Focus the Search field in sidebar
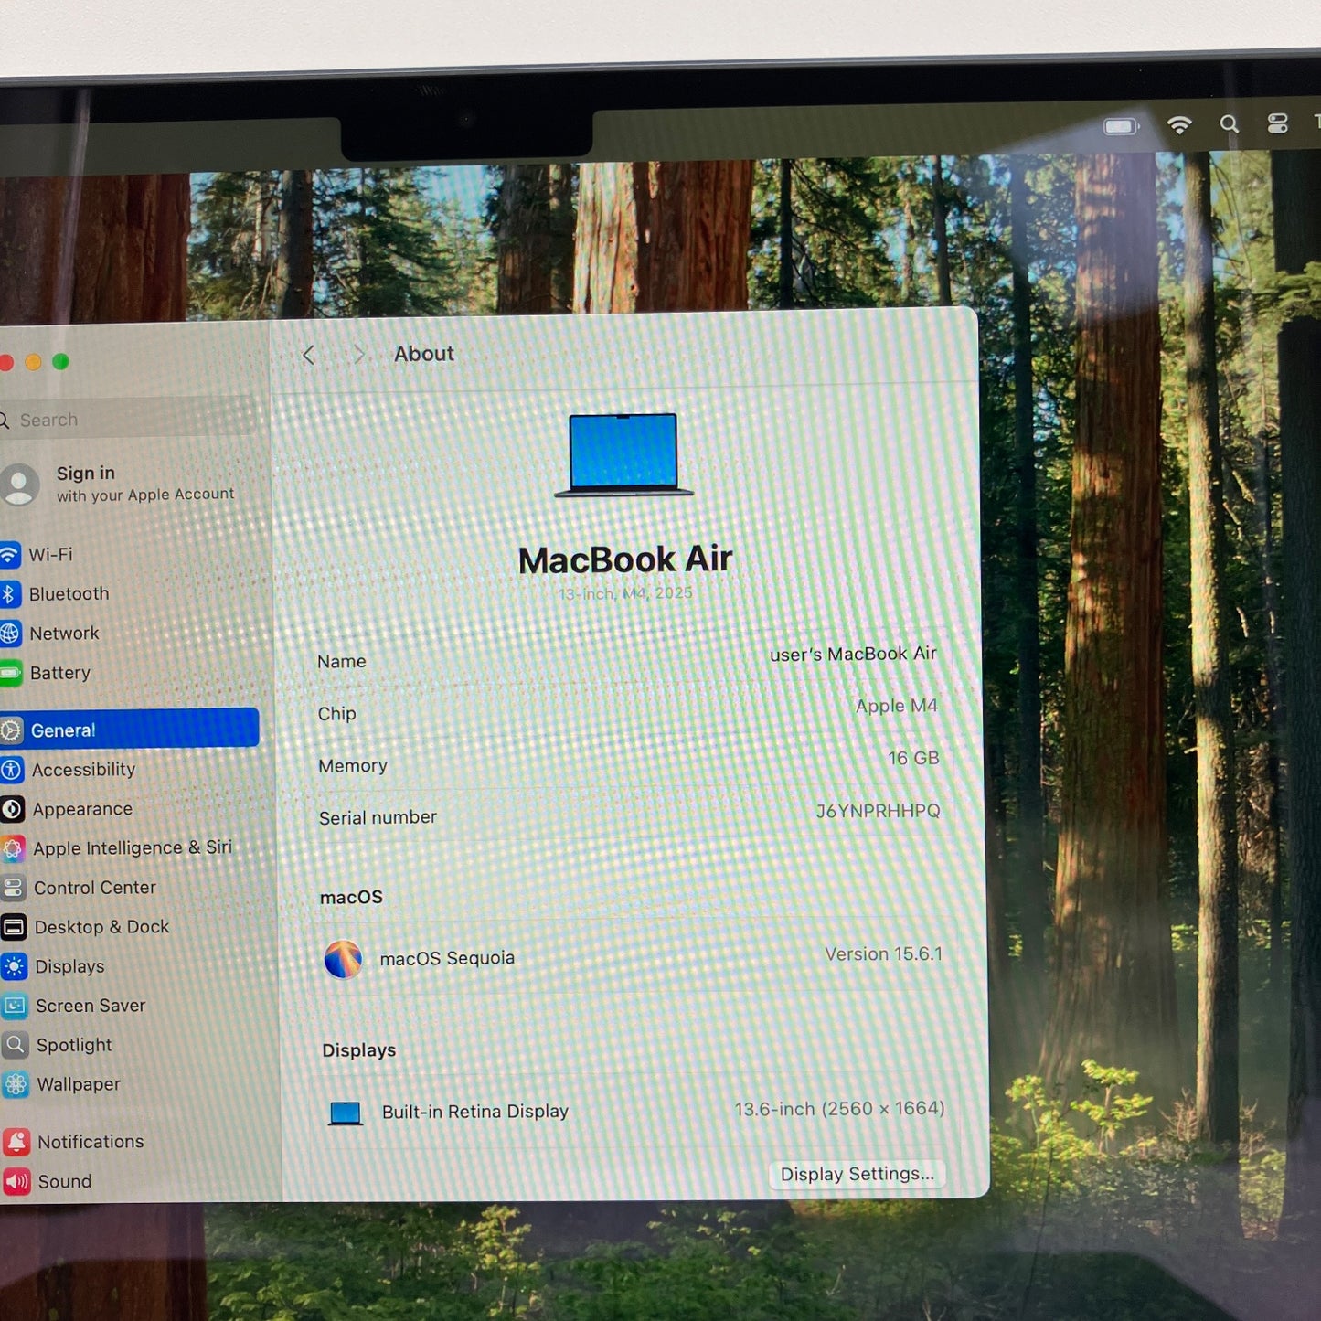This screenshot has width=1321, height=1321. (x=128, y=420)
